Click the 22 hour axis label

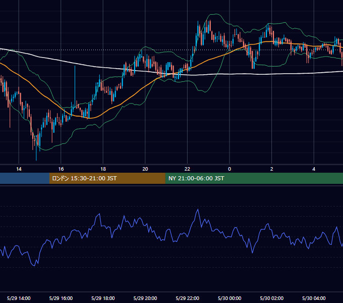[187, 169]
